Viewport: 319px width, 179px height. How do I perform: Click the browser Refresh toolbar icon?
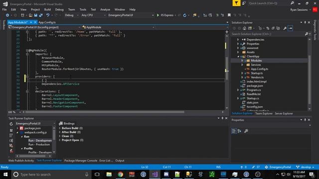185,15
